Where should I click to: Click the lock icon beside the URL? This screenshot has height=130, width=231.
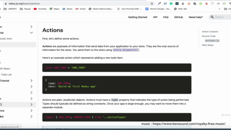coord(6,4)
